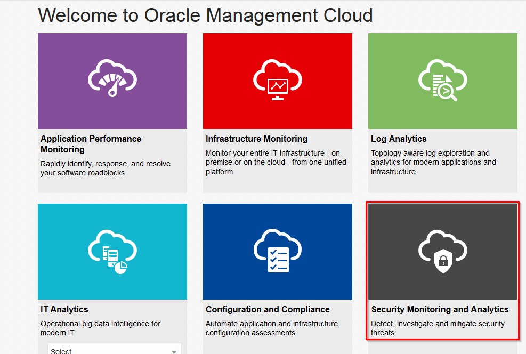Click the IT Analytics cloud server icon
This screenshot has height=354, width=526.
coord(112,252)
